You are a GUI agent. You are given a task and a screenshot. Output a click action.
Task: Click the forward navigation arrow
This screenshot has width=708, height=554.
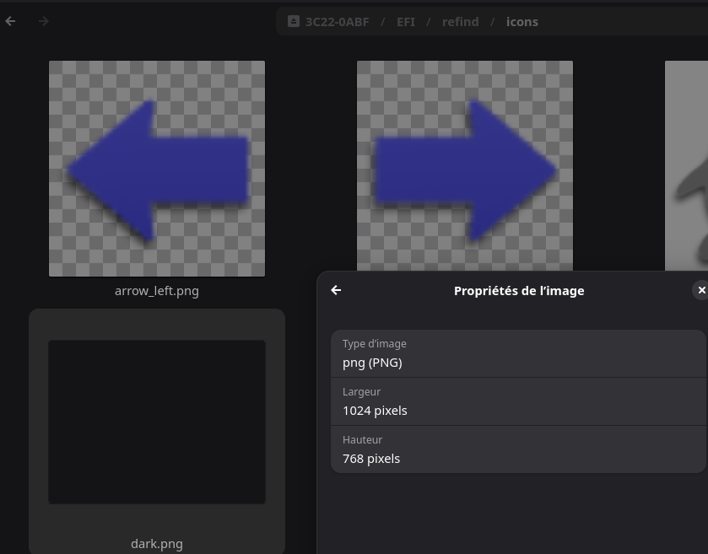[43, 21]
